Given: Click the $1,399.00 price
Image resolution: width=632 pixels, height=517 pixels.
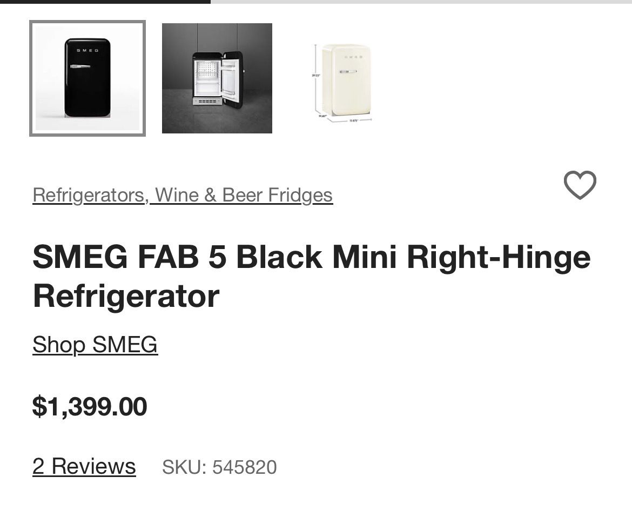Looking at the screenshot, I should click(90, 406).
